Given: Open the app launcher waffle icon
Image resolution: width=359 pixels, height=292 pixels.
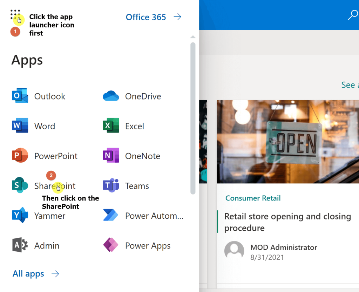Looking at the screenshot, I should (15, 14).
